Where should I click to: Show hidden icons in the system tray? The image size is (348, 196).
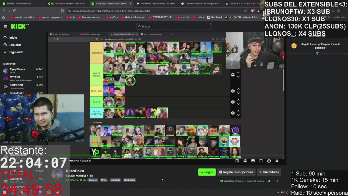pyautogui.click(x=278, y=192)
